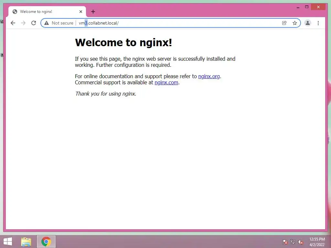Click the forward navigation arrow

pyautogui.click(x=23, y=23)
